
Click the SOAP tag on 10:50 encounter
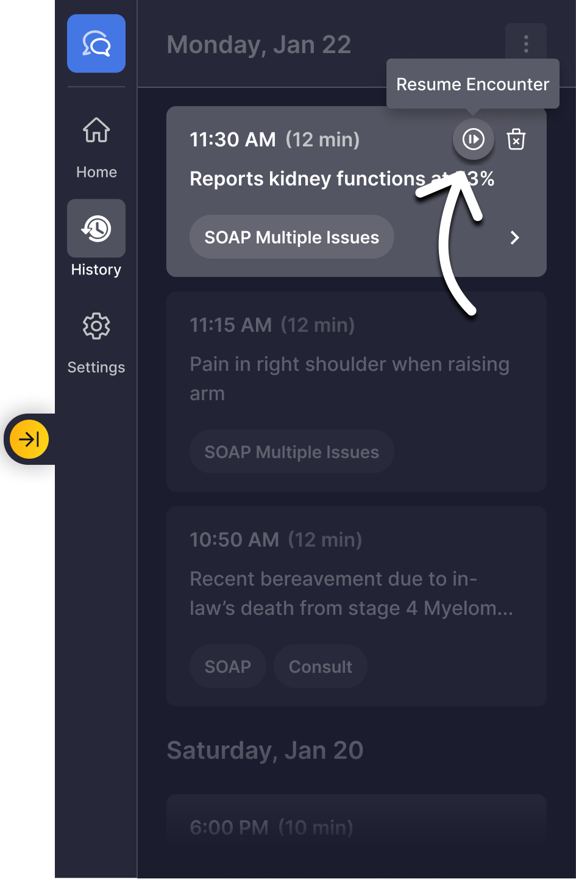coord(228,667)
